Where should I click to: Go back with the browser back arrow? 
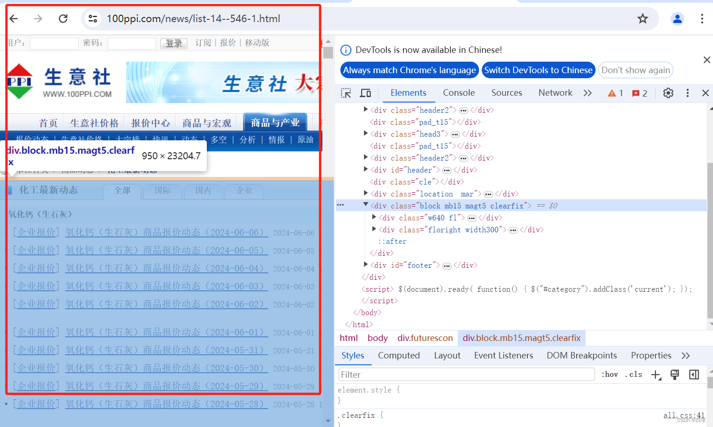tap(14, 18)
